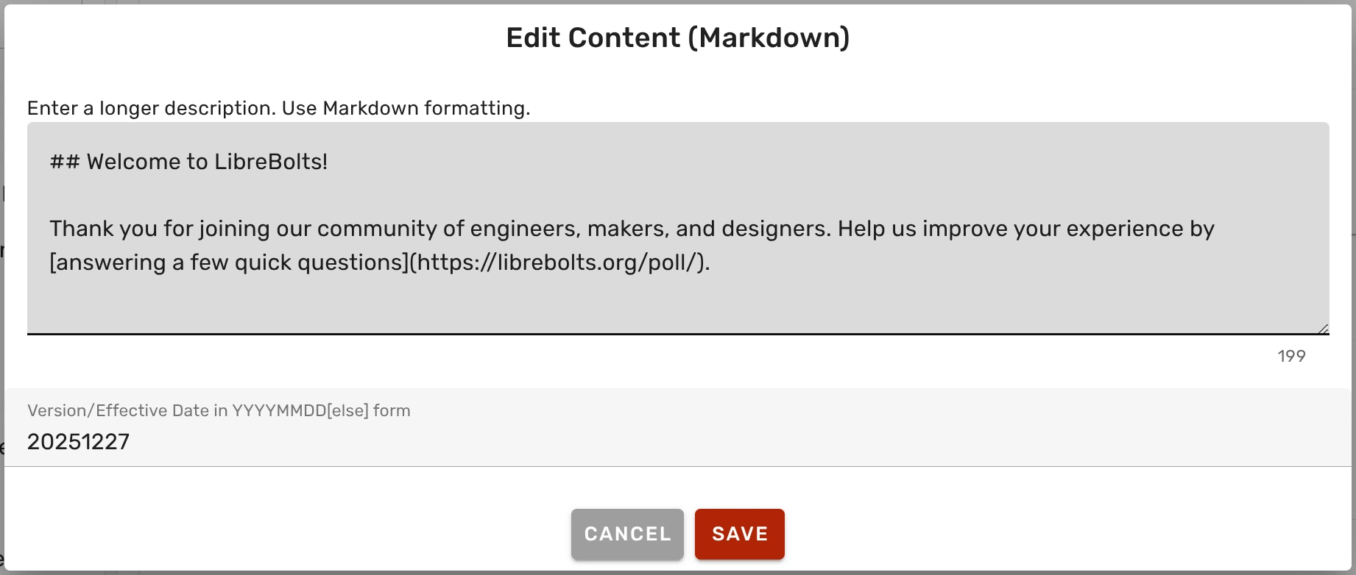This screenshot has width=1356, height=575.
Task: Click the red Save button
Action: (x=739, y=534)
